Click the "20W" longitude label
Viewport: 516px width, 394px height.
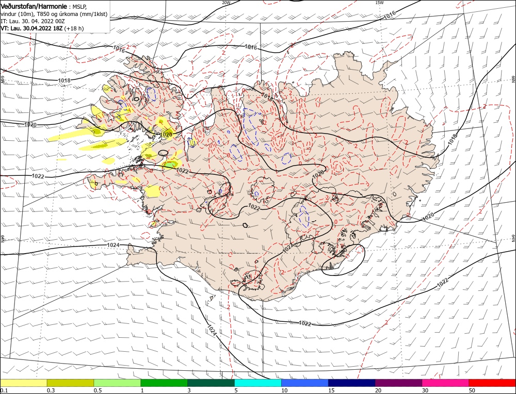click(x=226, y=3)
